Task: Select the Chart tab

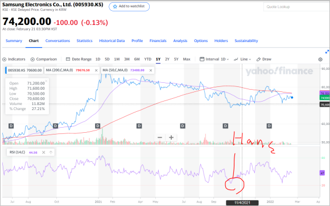Action: point(34,41)
